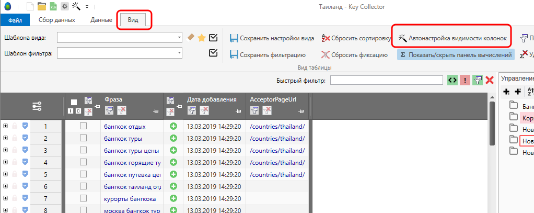Toggle select-all white square in table header

click(74, 102)
